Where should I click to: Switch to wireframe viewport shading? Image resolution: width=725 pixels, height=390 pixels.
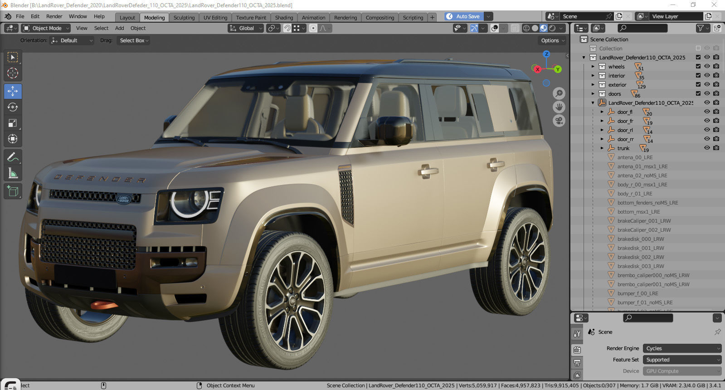(526, 28)
